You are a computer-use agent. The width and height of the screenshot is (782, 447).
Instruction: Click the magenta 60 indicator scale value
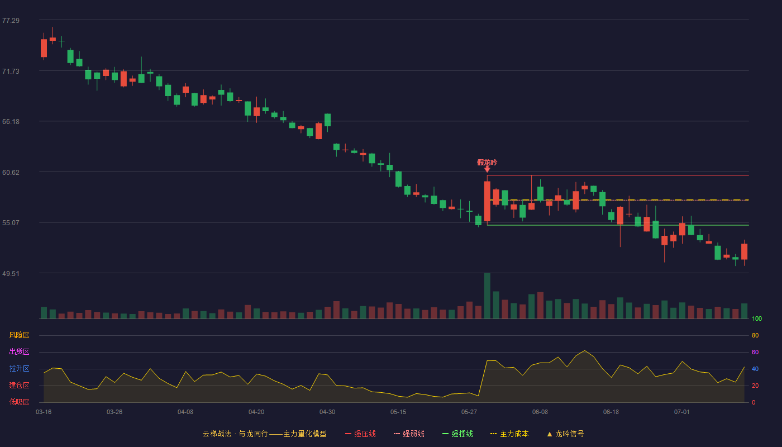pos(755,352)
